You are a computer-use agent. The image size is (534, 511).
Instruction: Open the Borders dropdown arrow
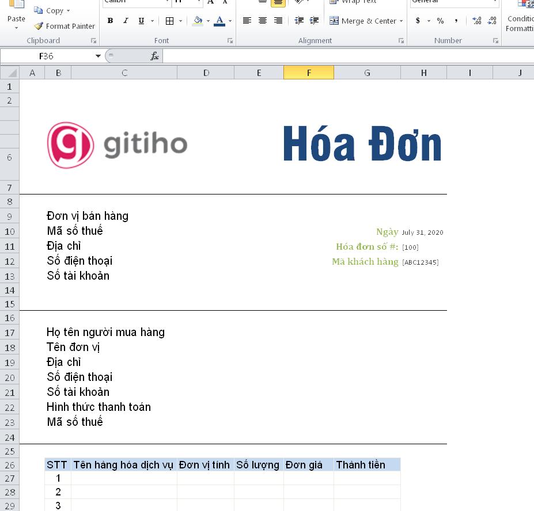coord(180,21)
